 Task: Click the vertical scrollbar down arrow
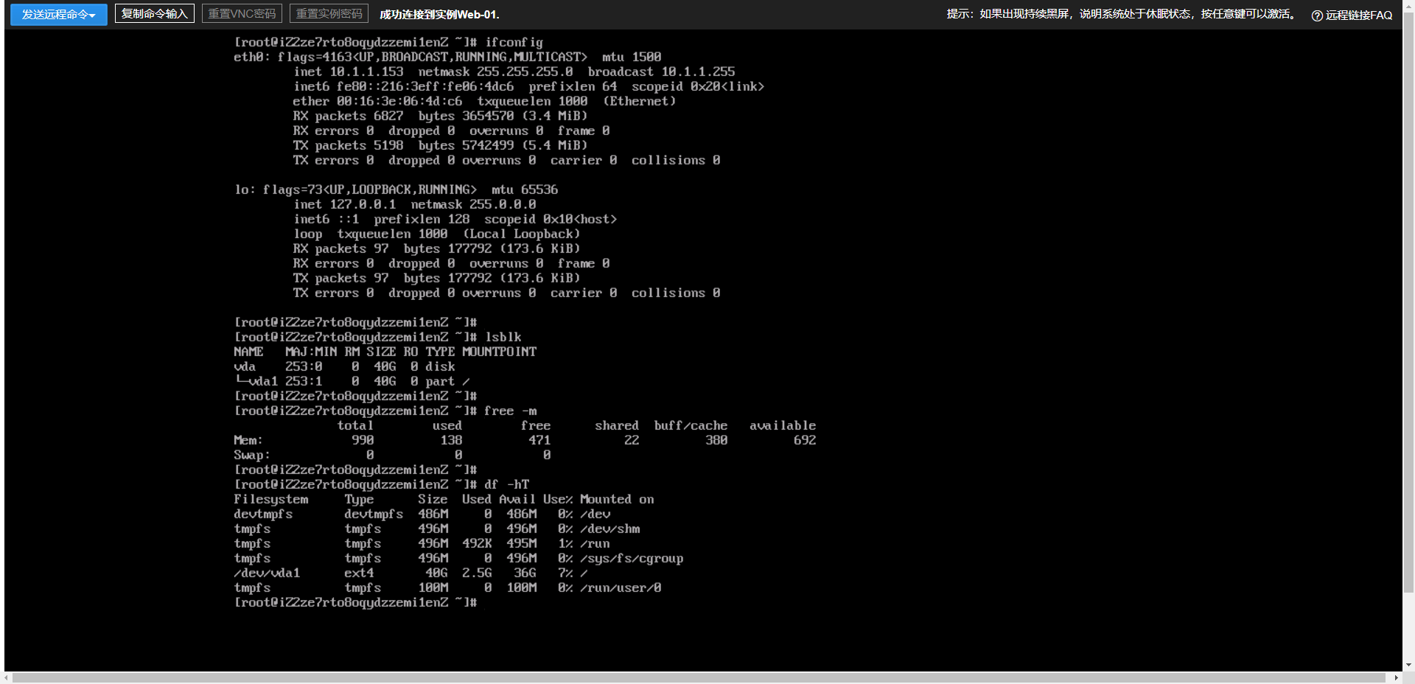[x=1408, y=664]
